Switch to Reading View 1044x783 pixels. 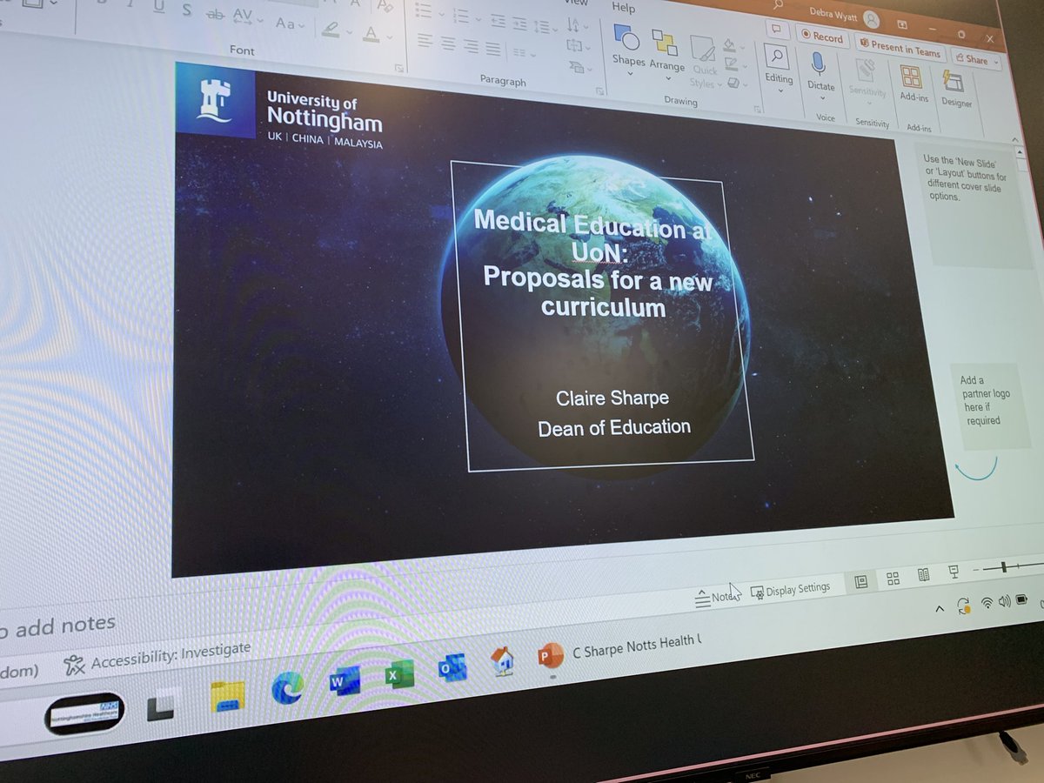coord(923,574)
